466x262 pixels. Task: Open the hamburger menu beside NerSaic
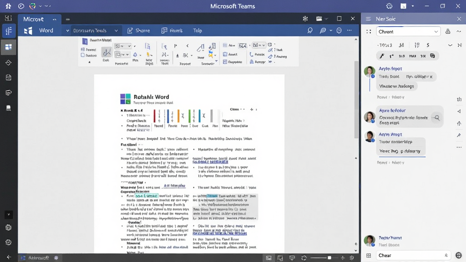coord(368,19)
